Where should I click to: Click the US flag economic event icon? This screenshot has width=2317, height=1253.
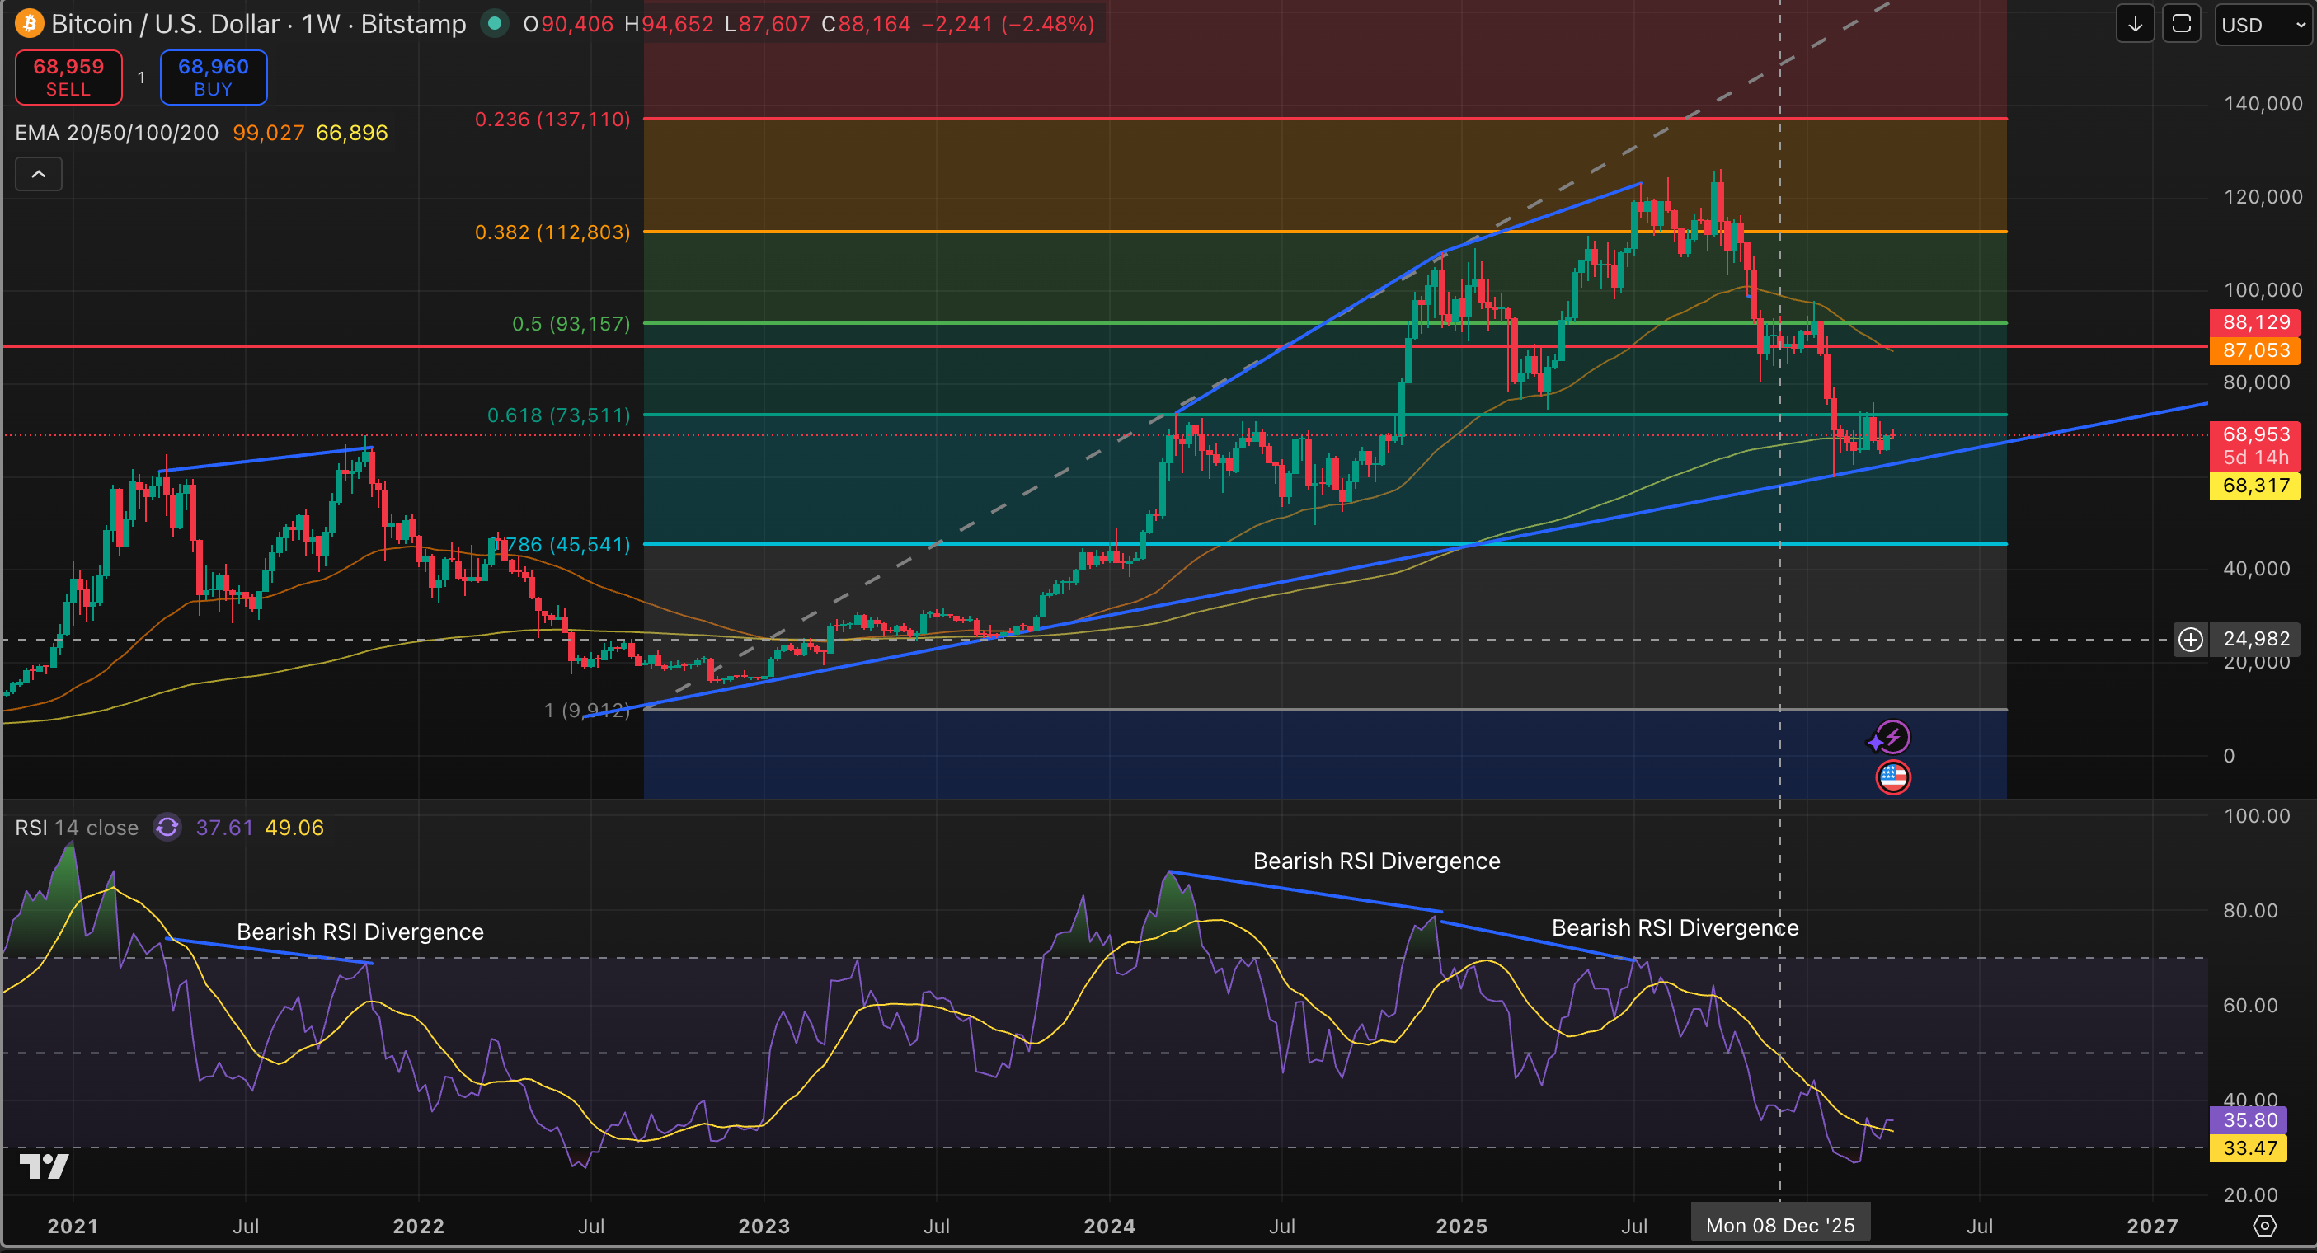coord(1892,777)
